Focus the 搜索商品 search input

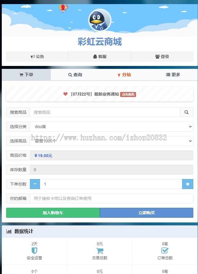click(105, 112)
